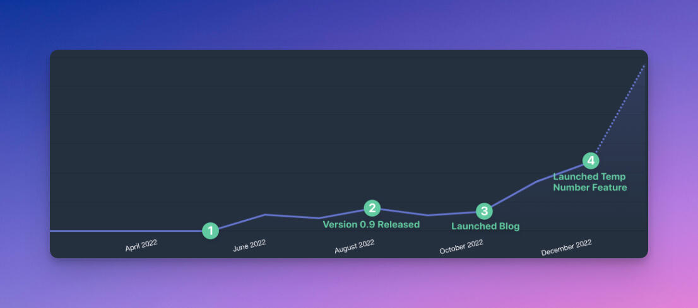Click the line's peak between markers 1 and 2

265,214
